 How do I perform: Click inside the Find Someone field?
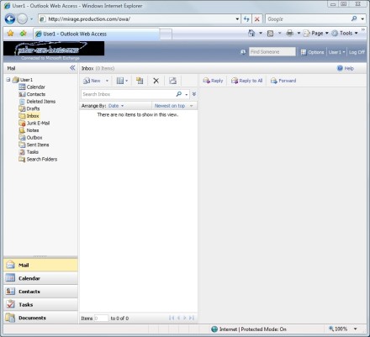click(x=272, y=51)
